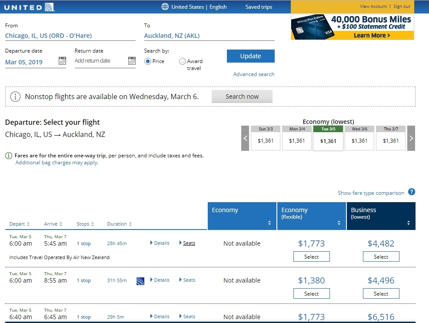Expand Seats for 6:40 am departure flight
This screenshot has width=429, height=323.
tap(187, 316)
